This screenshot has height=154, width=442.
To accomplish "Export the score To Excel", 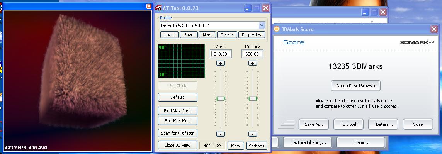I will 348,124.
